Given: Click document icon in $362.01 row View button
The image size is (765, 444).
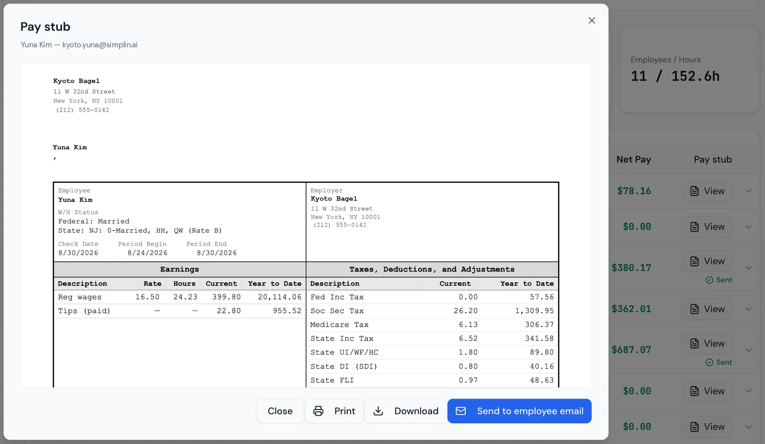Looking at the screenshot, I should [695, 309].
